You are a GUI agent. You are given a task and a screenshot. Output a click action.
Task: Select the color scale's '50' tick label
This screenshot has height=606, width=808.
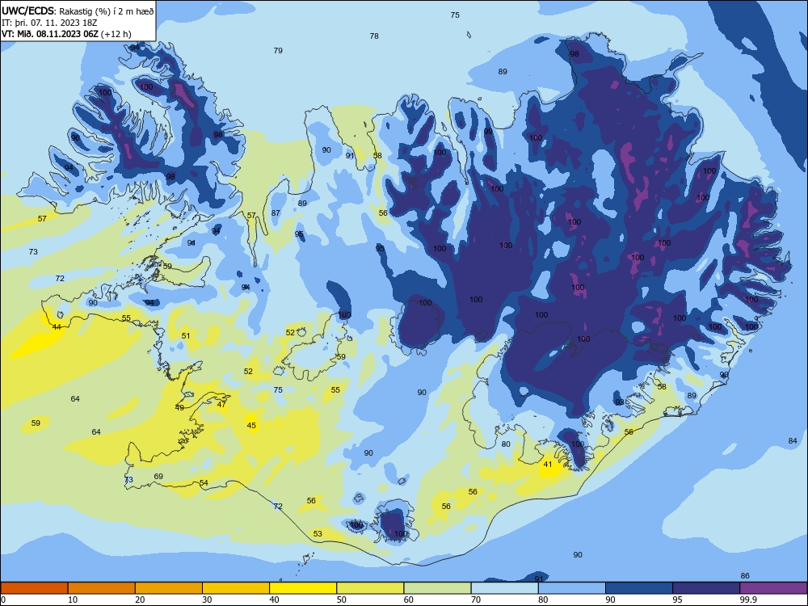point(342,600)
